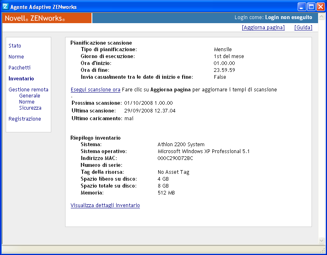Viewport: 327px width, 255px height.
Task: Open Visualizza dettagli inventario link
Action: coord(105,205)
